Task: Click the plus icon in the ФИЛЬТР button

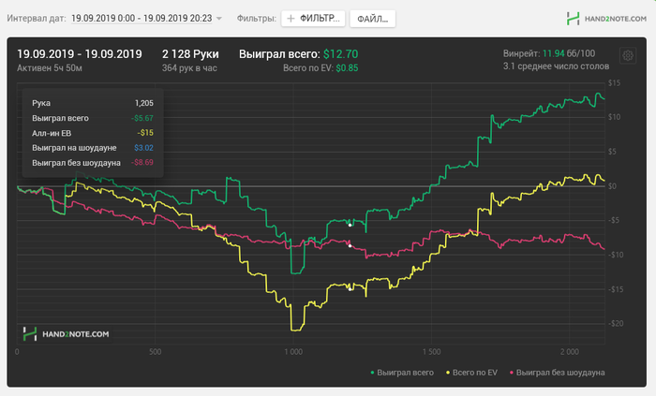Action: point(291,19)
